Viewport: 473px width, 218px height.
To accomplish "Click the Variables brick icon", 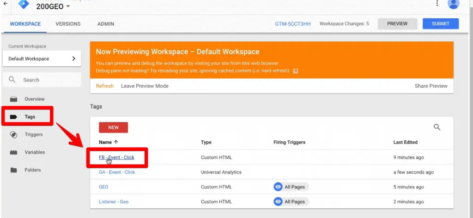I will pyautogui.click(x=13, y=152).
